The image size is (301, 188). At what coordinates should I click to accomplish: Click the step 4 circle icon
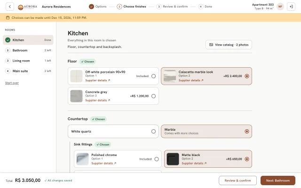201,7
